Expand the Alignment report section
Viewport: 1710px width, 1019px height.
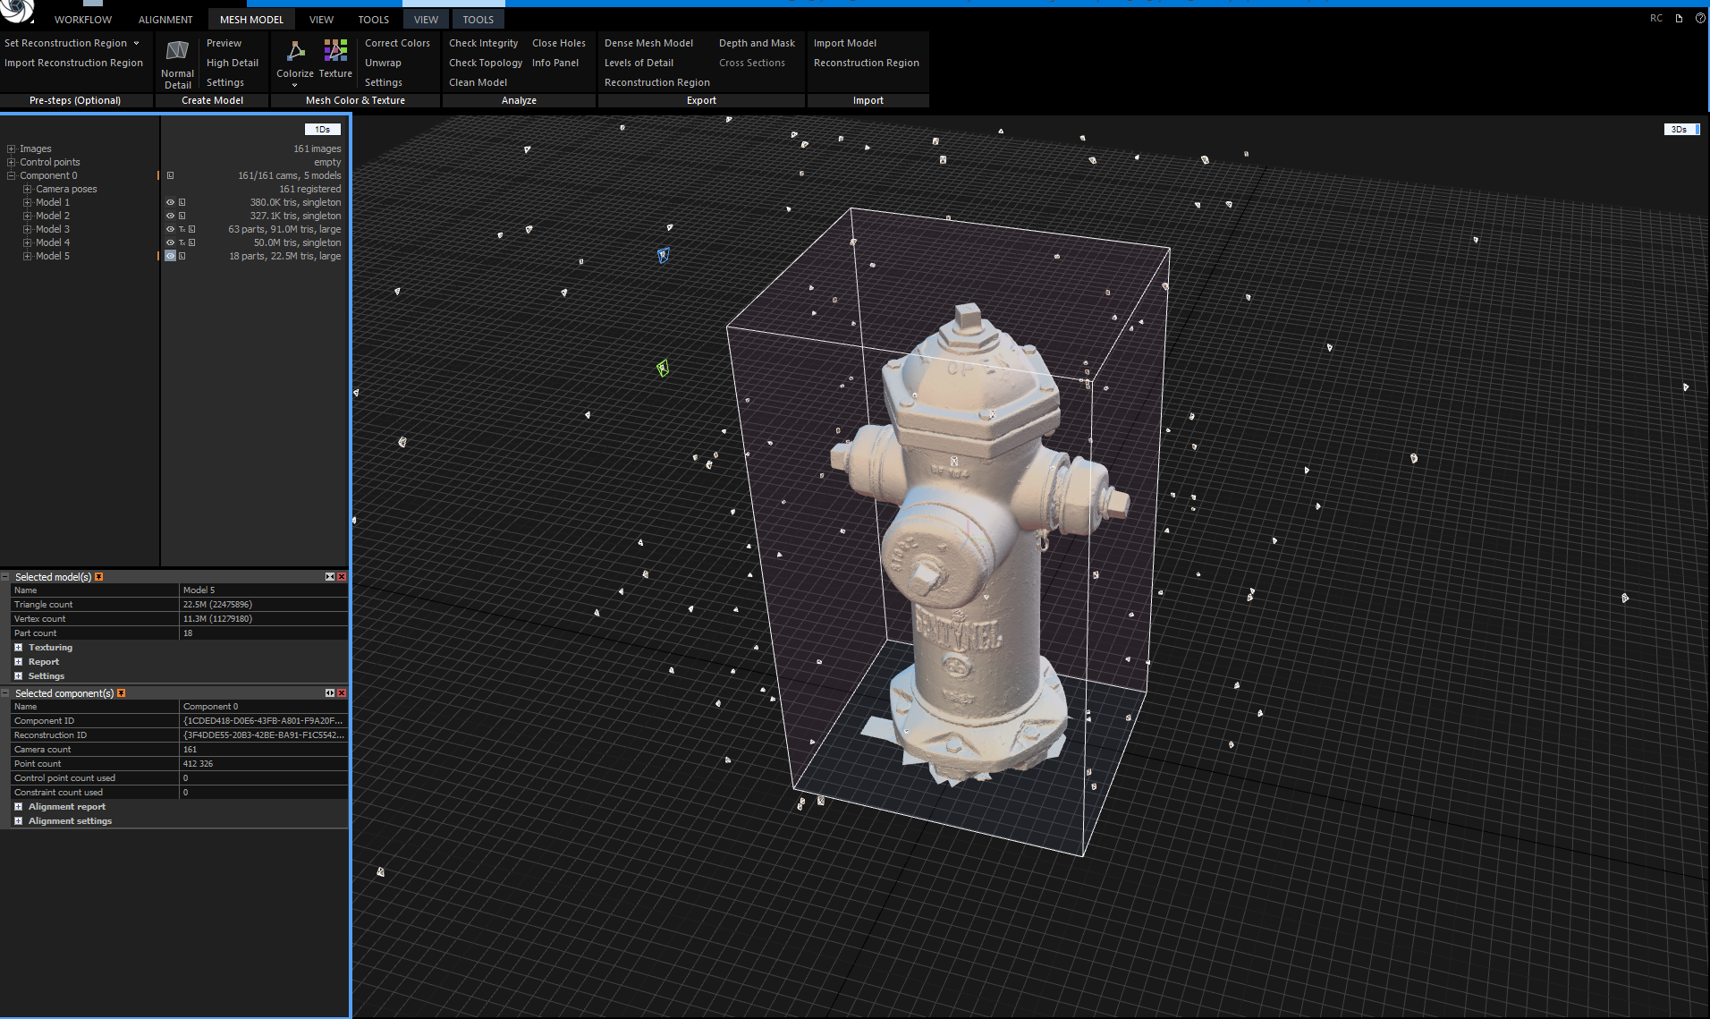pyautogui.click(x=18, y=807)
